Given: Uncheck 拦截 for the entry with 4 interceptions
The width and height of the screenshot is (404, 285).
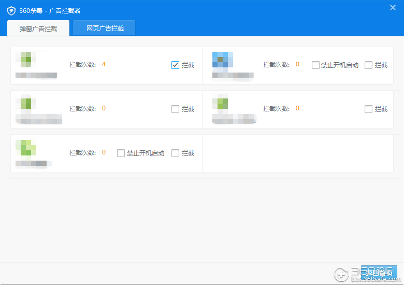Looking at the screenshot, I should 175,65.
